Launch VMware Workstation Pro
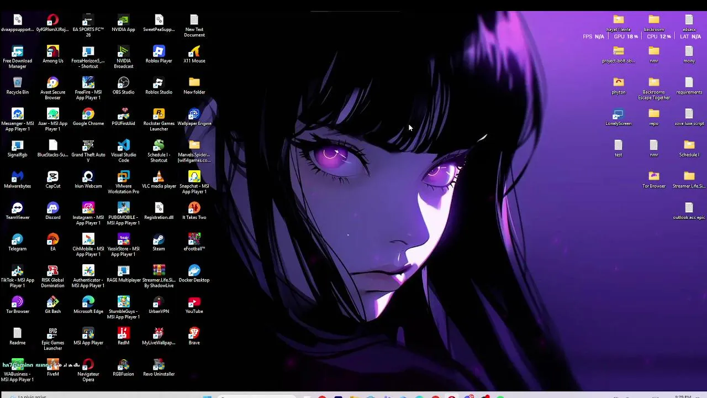The image size is (707, 398). pyautogui.click(x=123, y=183)
